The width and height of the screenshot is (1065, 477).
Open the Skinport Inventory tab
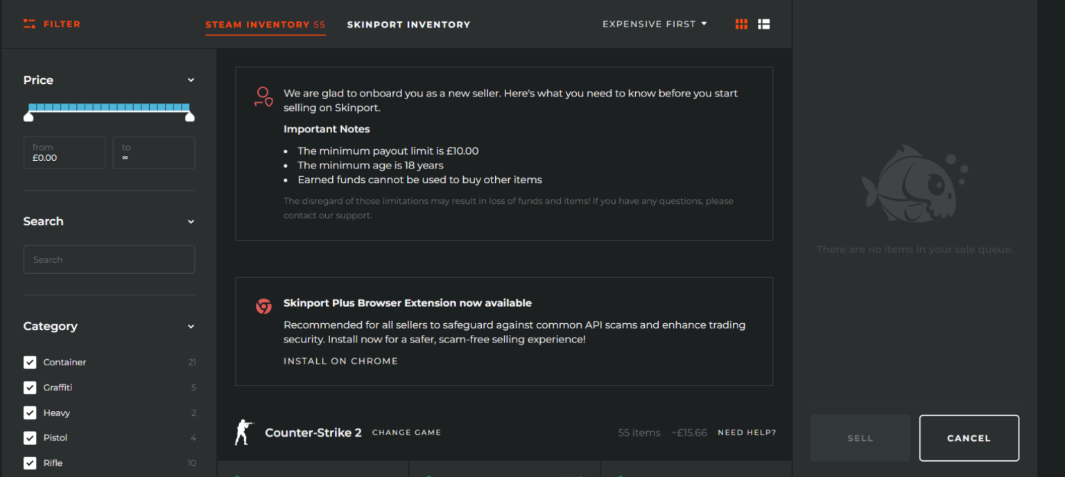coord(408,24)
